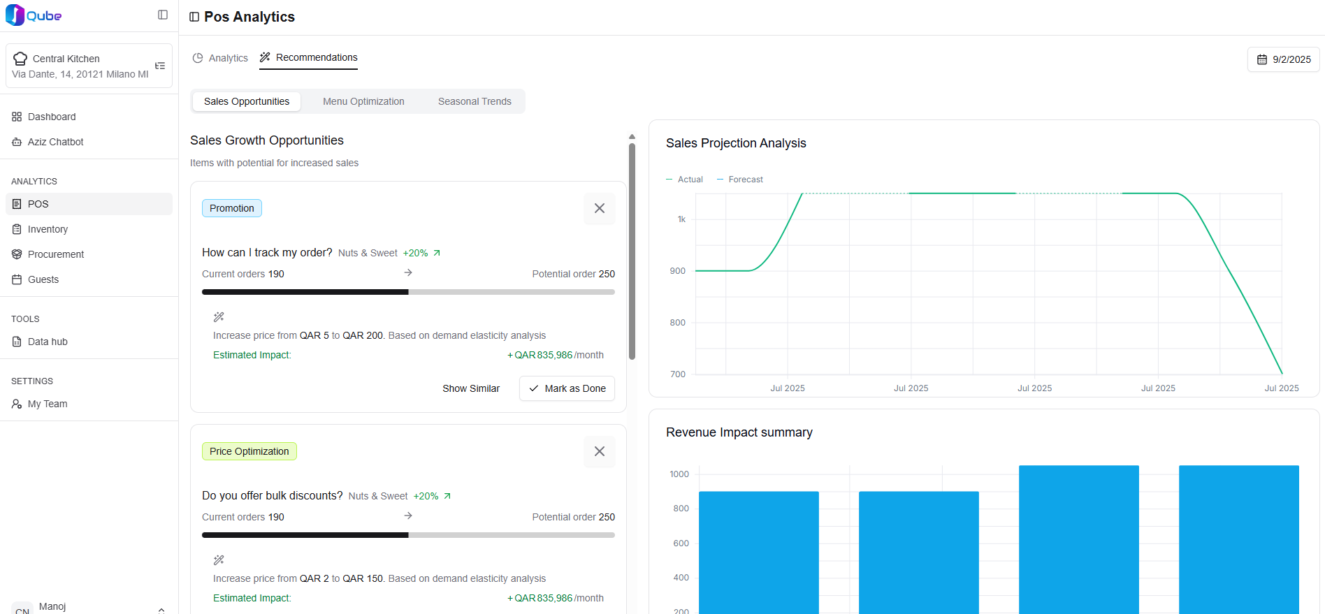The image size is (1325, 614).
Task: Open the Procurement page
Action: click(89, 254)
